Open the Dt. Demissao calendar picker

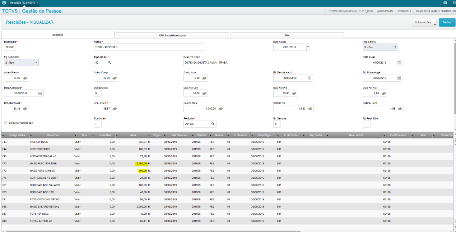[x=309, y=78]
